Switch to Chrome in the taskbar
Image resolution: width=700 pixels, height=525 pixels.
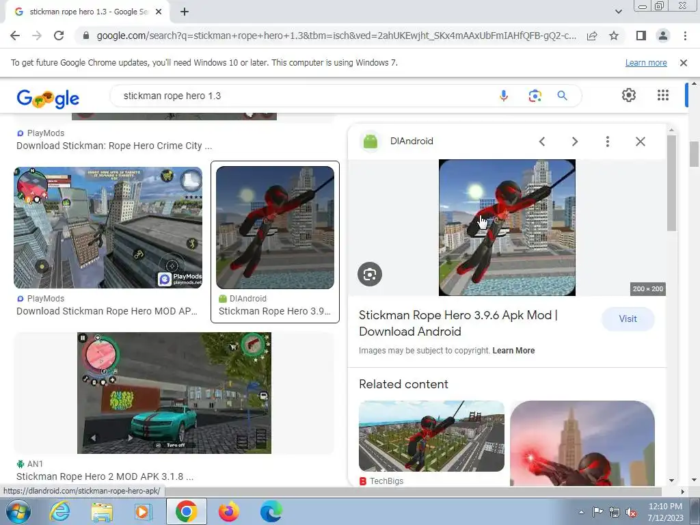(186, 511)
